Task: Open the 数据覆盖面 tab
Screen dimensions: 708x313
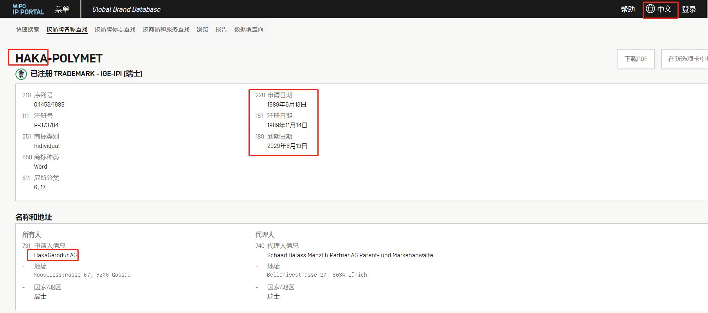Action: click(x=249, y=29)
